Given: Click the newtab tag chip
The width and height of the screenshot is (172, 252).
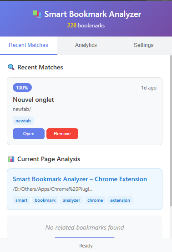Looking at the screenshot, I should tap(23, 121).
